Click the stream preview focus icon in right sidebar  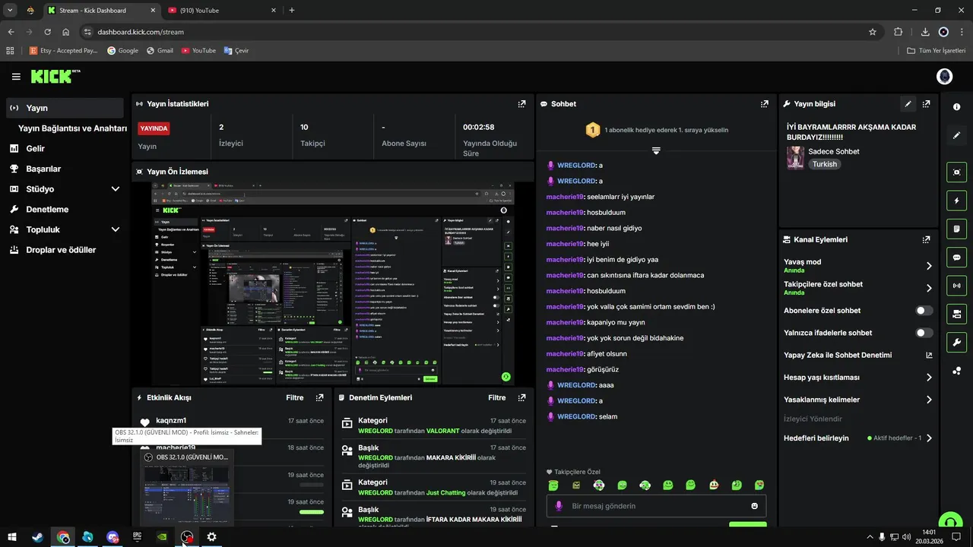(957, 172)
